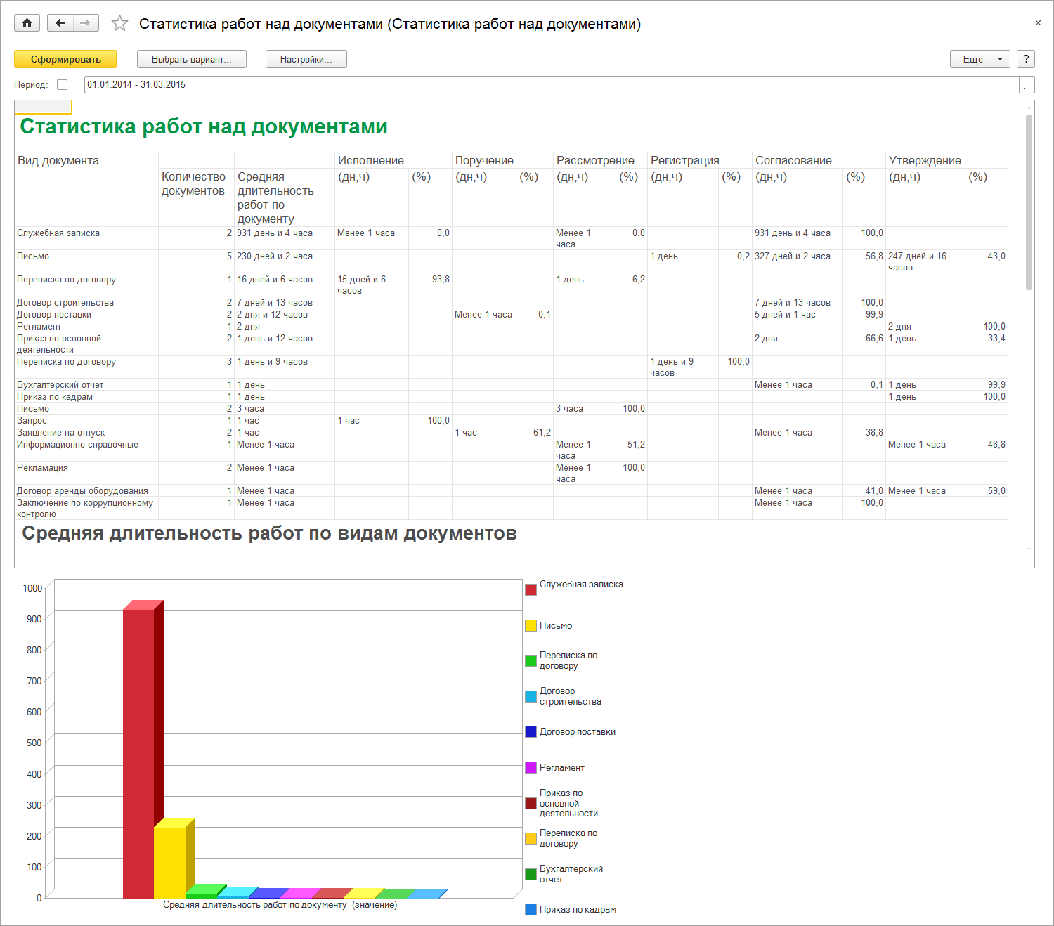
Task: Select the Поручение column header
Action: [x=484, y=160]
